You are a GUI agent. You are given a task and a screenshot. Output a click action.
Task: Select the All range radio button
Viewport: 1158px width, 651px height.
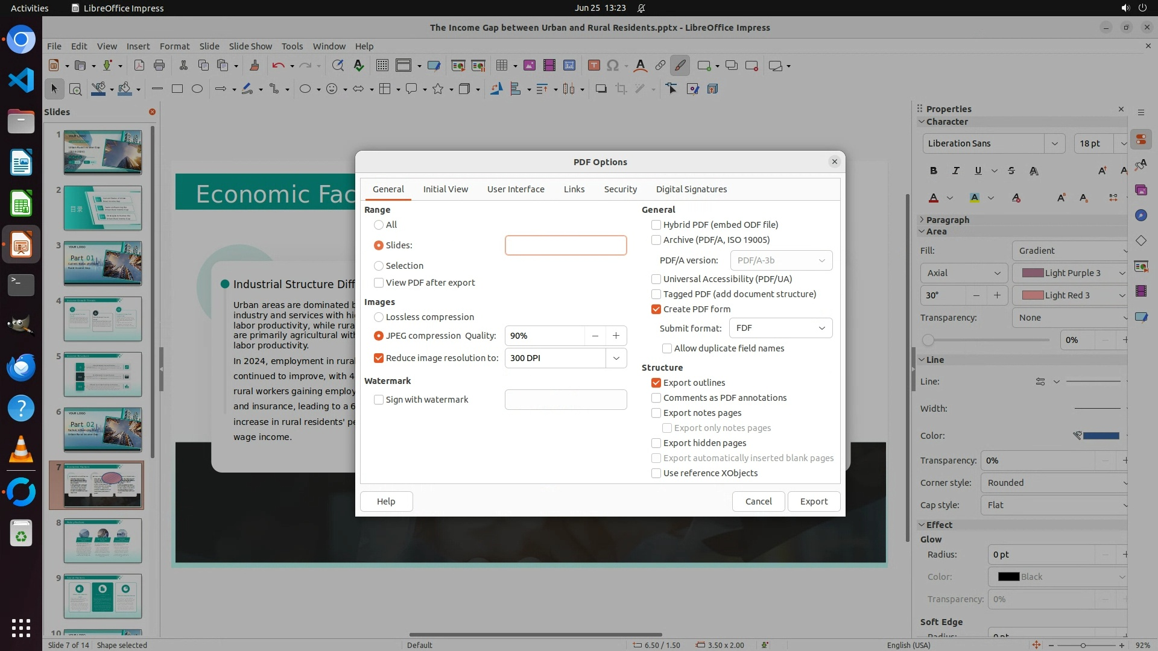(x=379, y=225)
